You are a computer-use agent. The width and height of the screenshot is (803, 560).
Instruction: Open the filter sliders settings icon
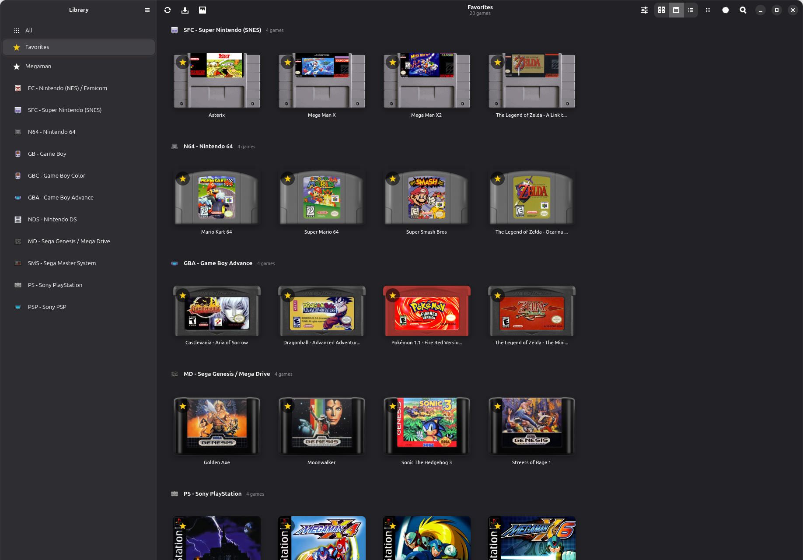[644, 10]
